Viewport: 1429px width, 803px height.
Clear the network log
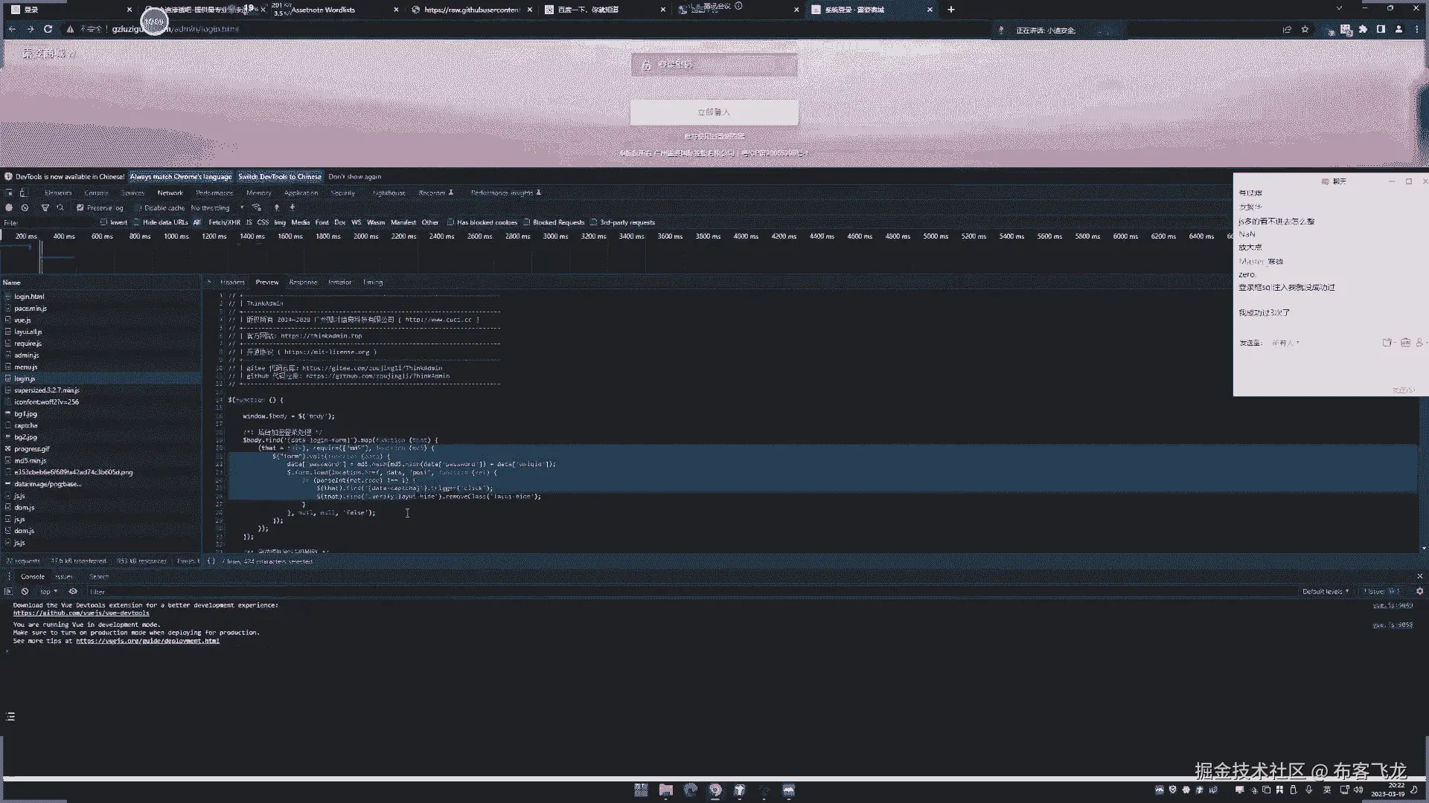25,208
